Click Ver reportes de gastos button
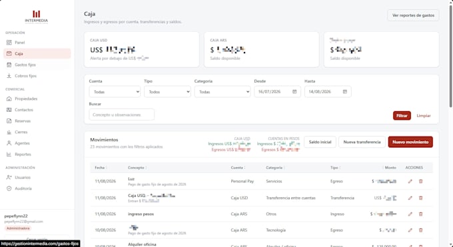Screen dimensions: 453x247 coord(413,15)
